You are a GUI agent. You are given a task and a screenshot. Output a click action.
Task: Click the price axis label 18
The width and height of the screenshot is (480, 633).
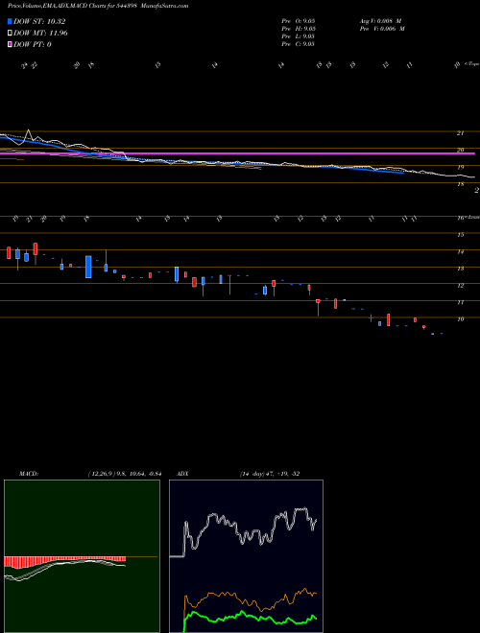click(460, 184)
